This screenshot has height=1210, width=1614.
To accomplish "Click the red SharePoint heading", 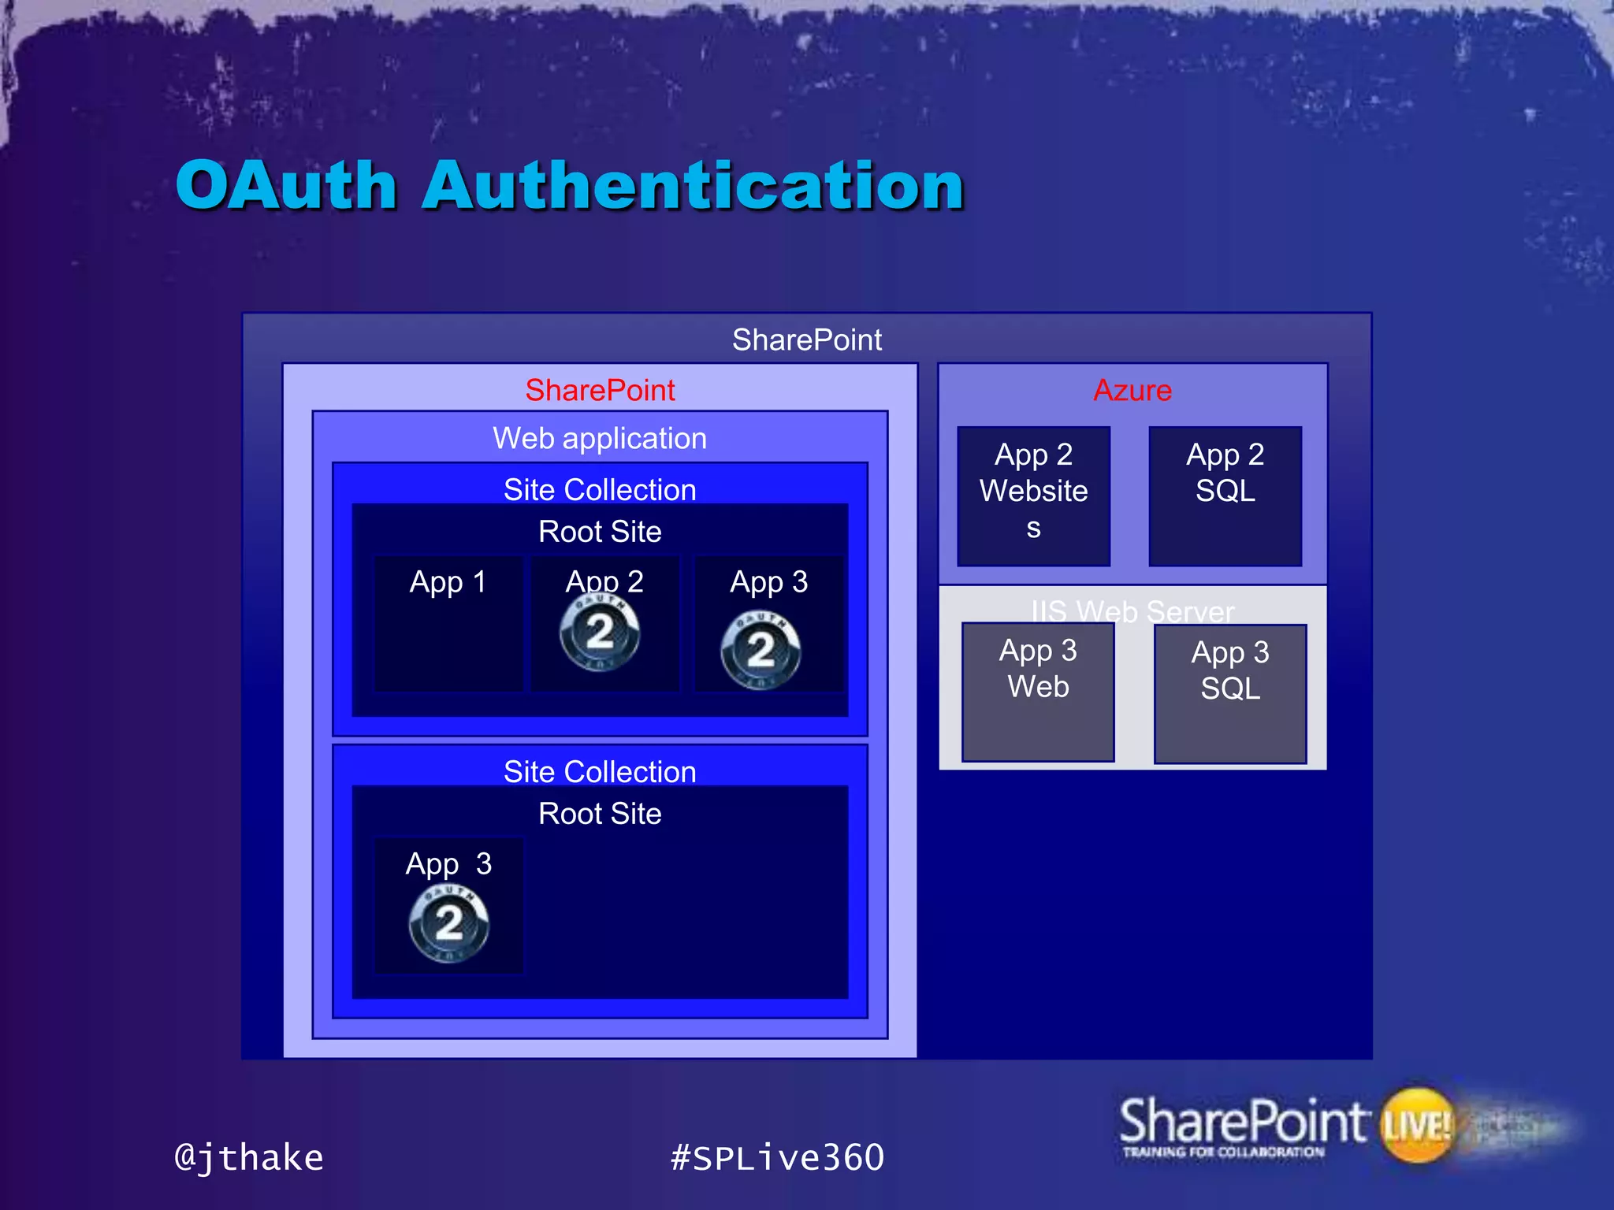I will [600, 390].
